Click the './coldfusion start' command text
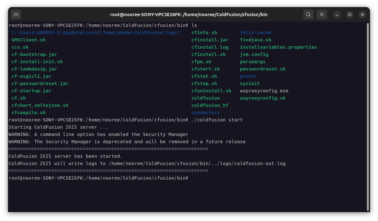Screen dimensions: 378x221 pos(217,120)
